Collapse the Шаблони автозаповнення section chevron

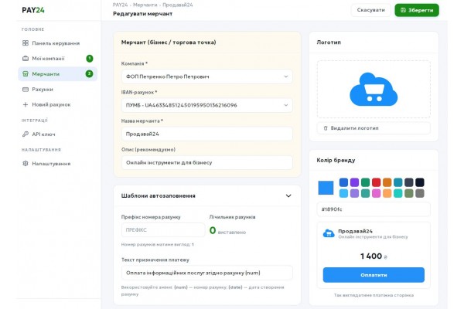288,195
